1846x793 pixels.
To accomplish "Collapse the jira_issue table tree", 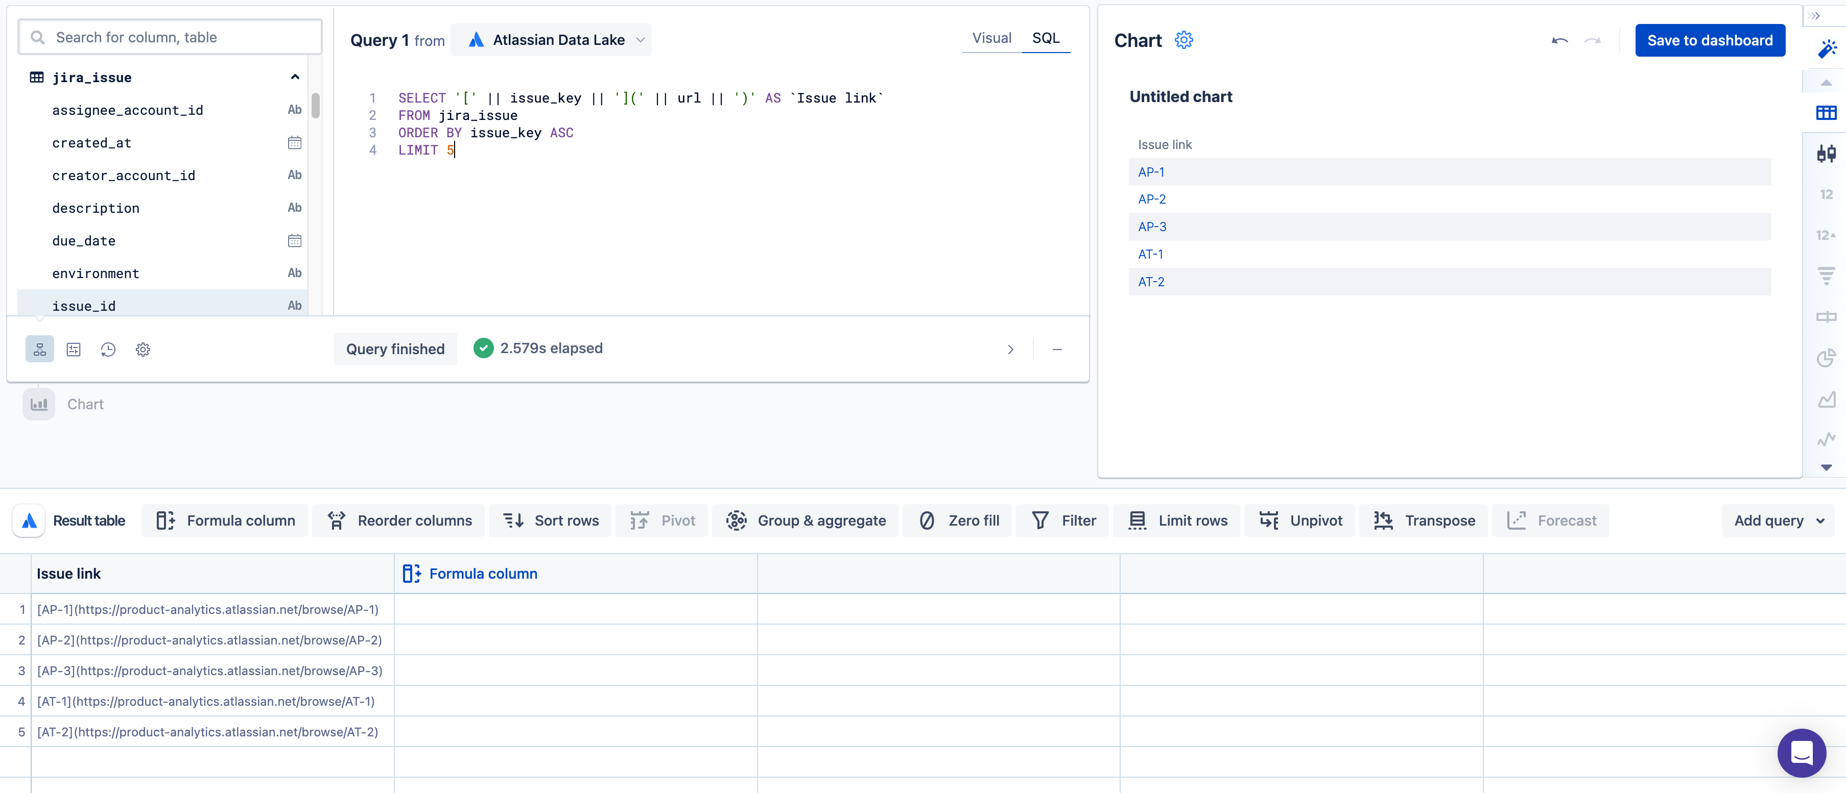I will pyautogui.click(x=295, y=77).
